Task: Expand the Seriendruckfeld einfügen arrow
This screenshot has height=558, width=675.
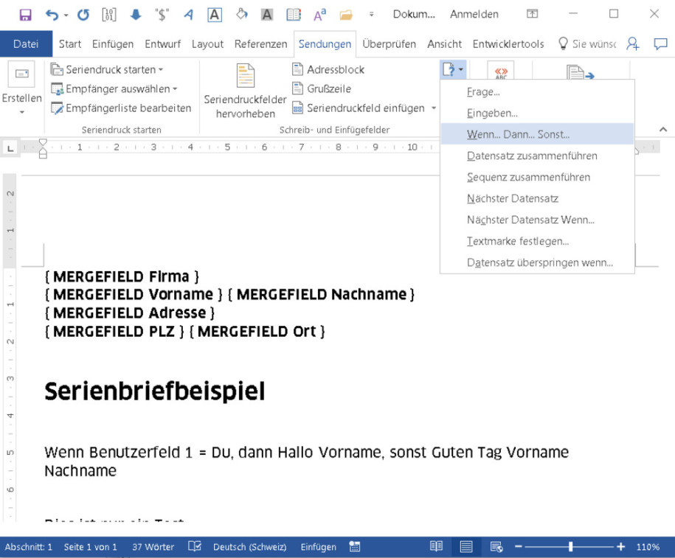Action: (x=434, y=108)
